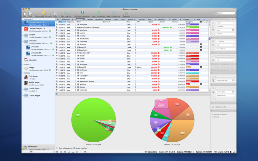Sort by the Preview column header
Screen dimensions: 258x161
[x=179, y=22]
